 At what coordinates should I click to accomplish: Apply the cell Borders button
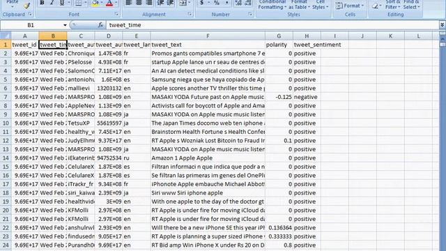(x=78, y=3)
